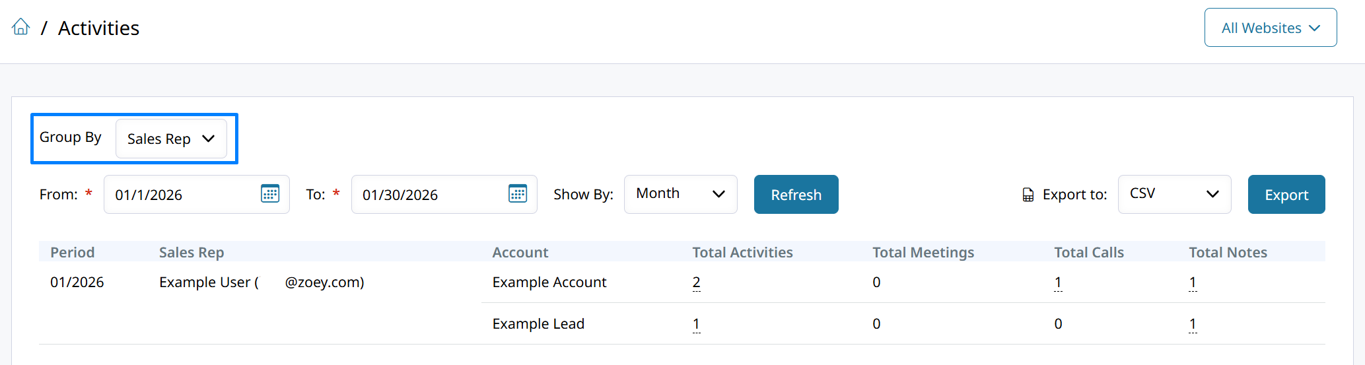Click the Sales Rep column header
The image size is (1365, 365).
click(x=192, y=252)
